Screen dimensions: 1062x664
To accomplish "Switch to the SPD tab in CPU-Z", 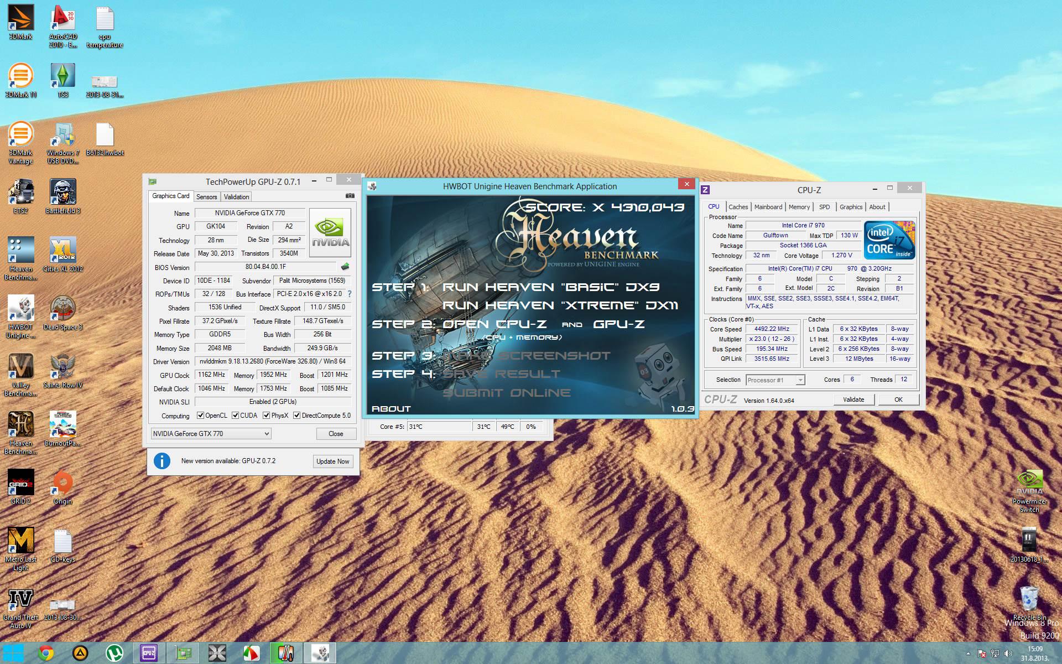I will [824, 207].
